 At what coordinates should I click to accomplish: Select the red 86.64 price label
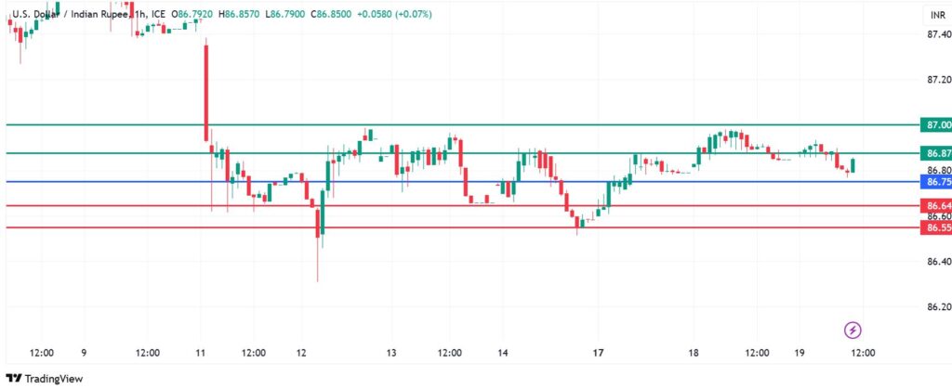(x=935, y=205)
